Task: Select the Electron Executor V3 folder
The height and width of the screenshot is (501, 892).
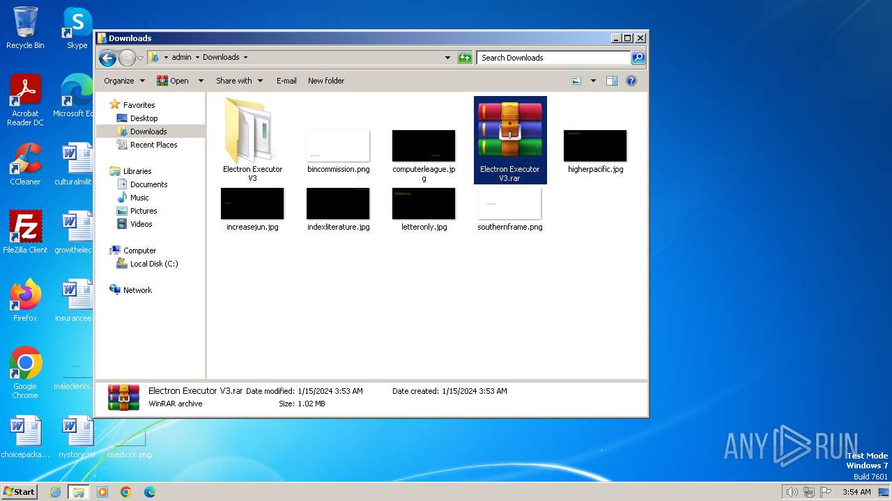Action: 252,139
